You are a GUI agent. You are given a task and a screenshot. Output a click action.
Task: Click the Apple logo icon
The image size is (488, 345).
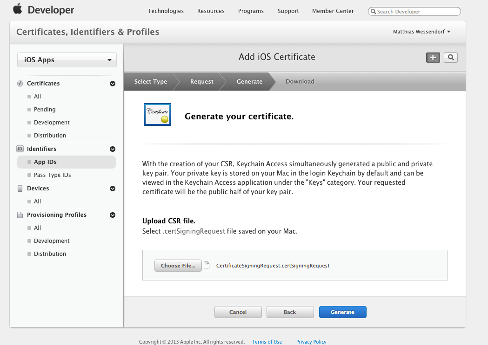(x=17, y=9)
